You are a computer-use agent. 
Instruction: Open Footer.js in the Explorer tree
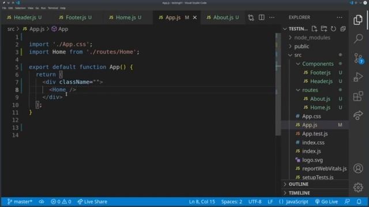321,72
